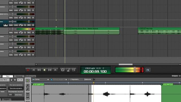Mute the piano keyboard track
The height and width of the screenshot is (102, 181).
click(x=11, y=25)
